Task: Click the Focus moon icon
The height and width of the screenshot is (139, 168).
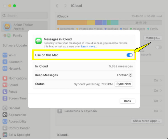Action: point(5,92)
